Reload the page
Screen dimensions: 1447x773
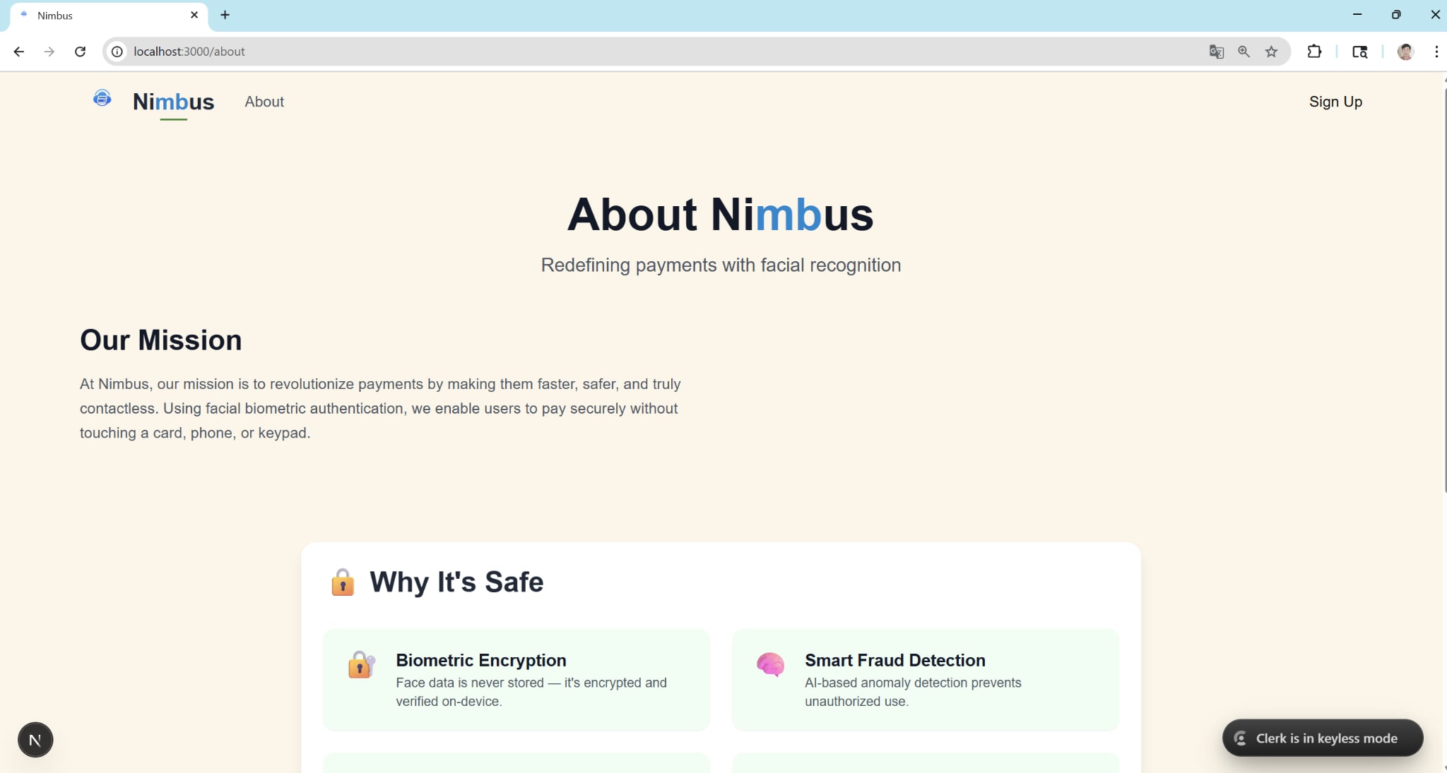coord(80,52)
